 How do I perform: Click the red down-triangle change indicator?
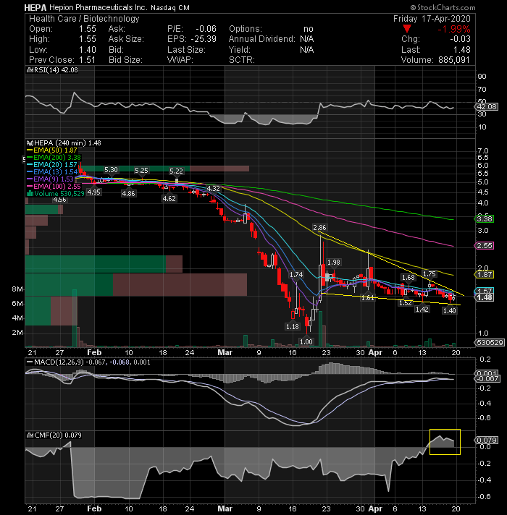click(407, 29)
